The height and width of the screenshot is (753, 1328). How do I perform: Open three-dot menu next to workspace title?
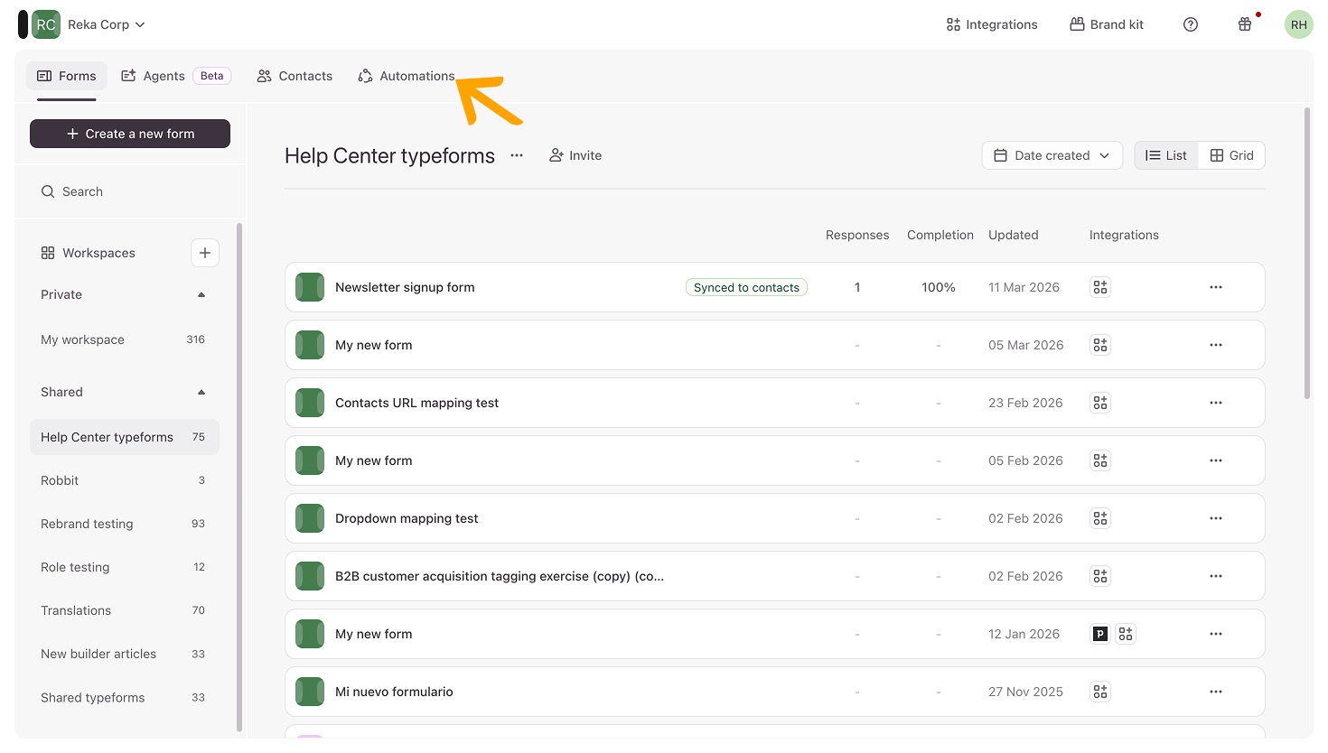point(517,155)
